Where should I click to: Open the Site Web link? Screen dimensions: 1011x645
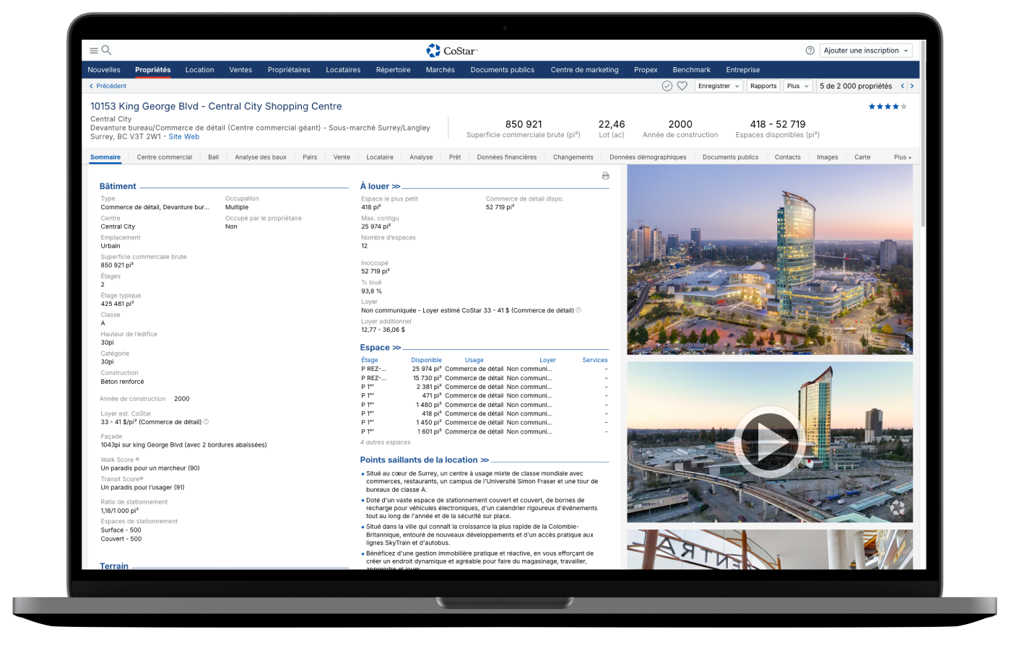tap(184, 136)
